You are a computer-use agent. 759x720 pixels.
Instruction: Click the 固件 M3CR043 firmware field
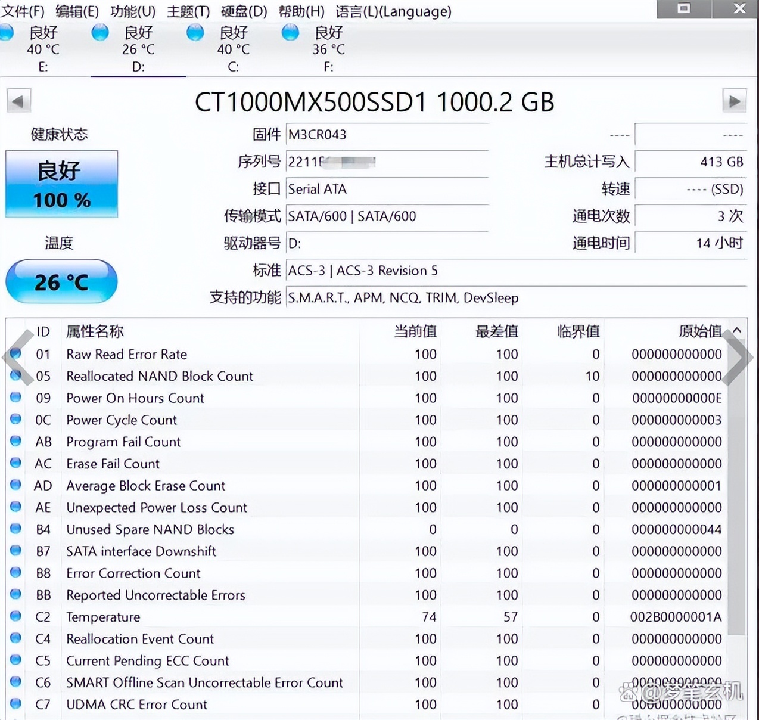[386, 135]
